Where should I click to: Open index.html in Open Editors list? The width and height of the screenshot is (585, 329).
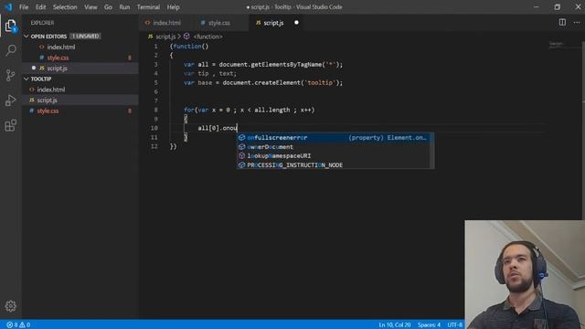[61, 47]
